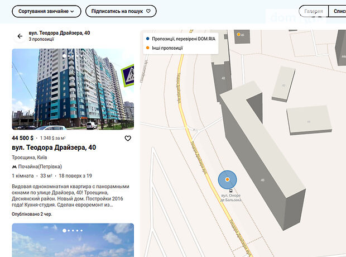Switch to Список view tab
The width and height of the screenshot is (346, 257).
(338, 11)
